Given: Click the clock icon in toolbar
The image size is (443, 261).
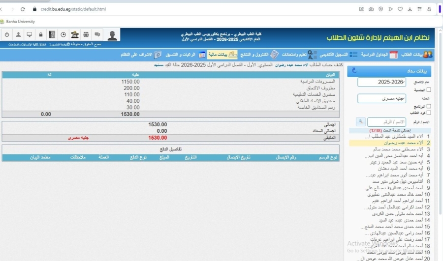Looking at the screenshot, I should 63,35.
